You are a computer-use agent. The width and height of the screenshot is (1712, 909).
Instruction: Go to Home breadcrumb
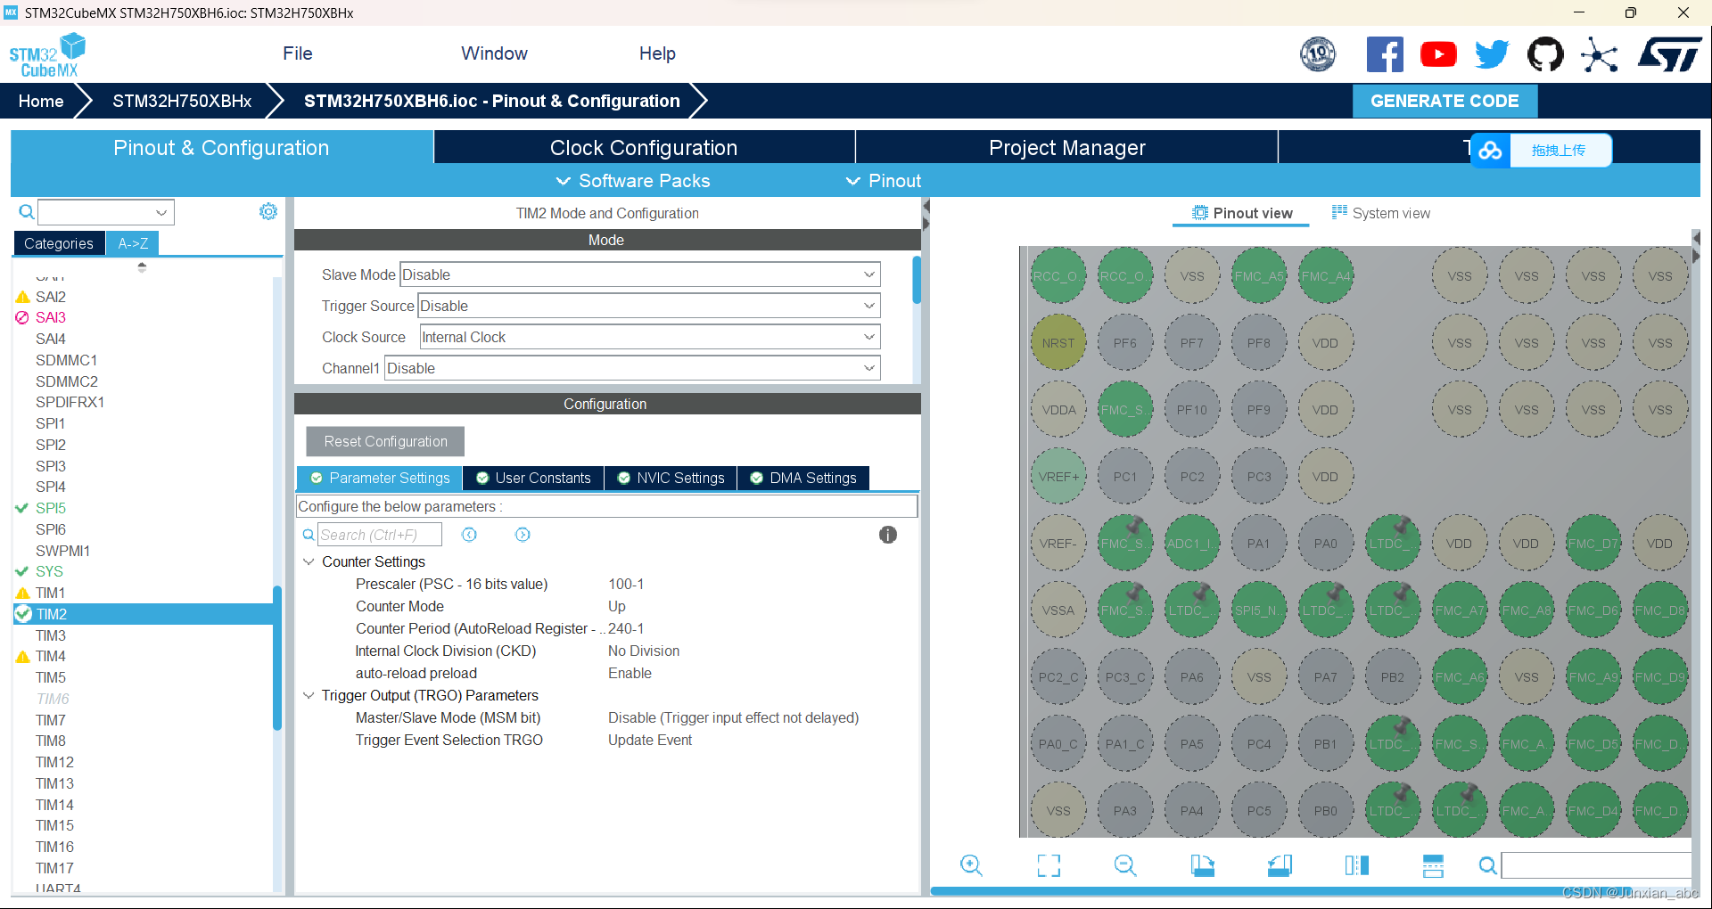tap(41, 101)
